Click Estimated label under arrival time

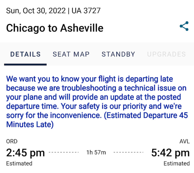pyautogui.click(x=177, y=163)
